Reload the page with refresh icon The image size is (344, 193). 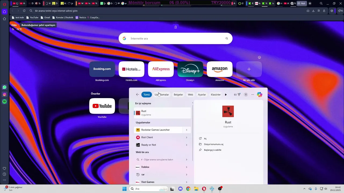[24, 11]
